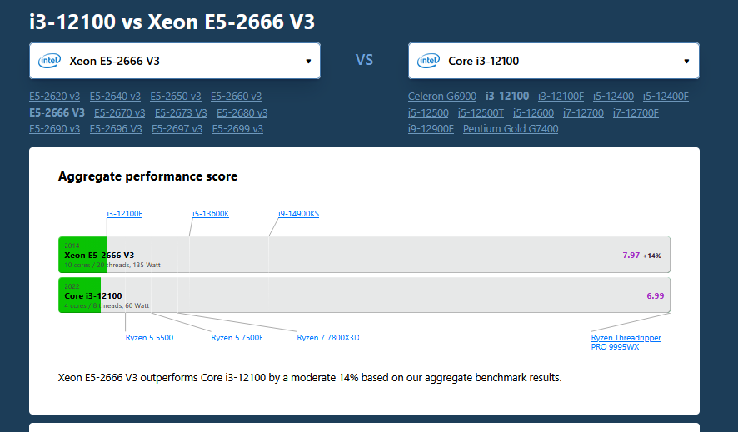Expand the Core i3-12100 processor dropdown

553,61
